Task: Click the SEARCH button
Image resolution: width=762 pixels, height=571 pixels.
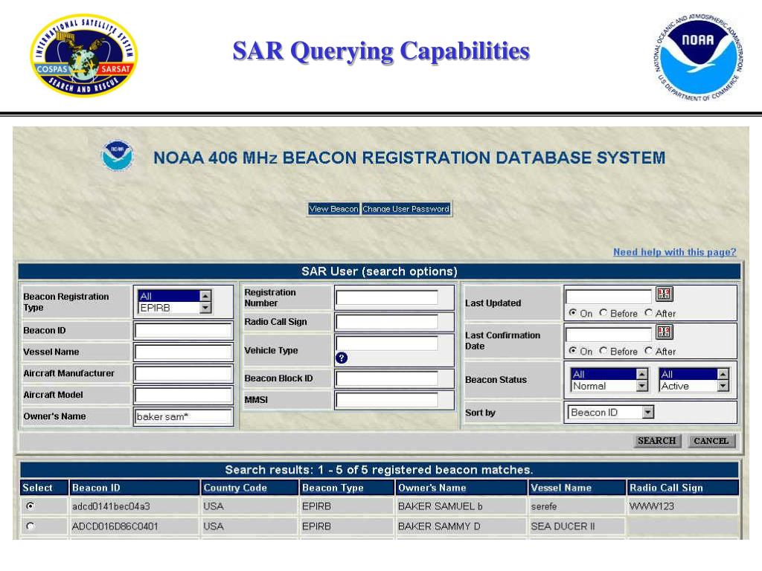Action: tap(657, 441)
